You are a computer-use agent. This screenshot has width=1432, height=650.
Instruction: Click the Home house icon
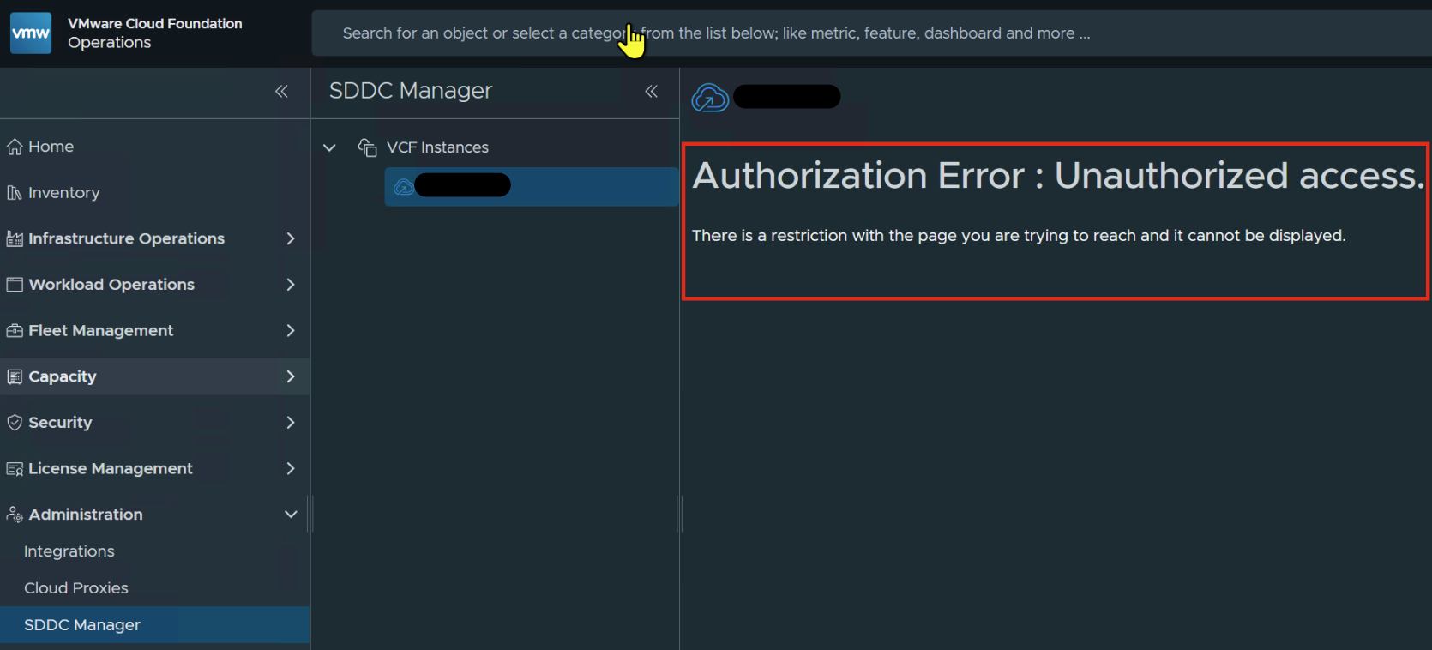[15, 147]
